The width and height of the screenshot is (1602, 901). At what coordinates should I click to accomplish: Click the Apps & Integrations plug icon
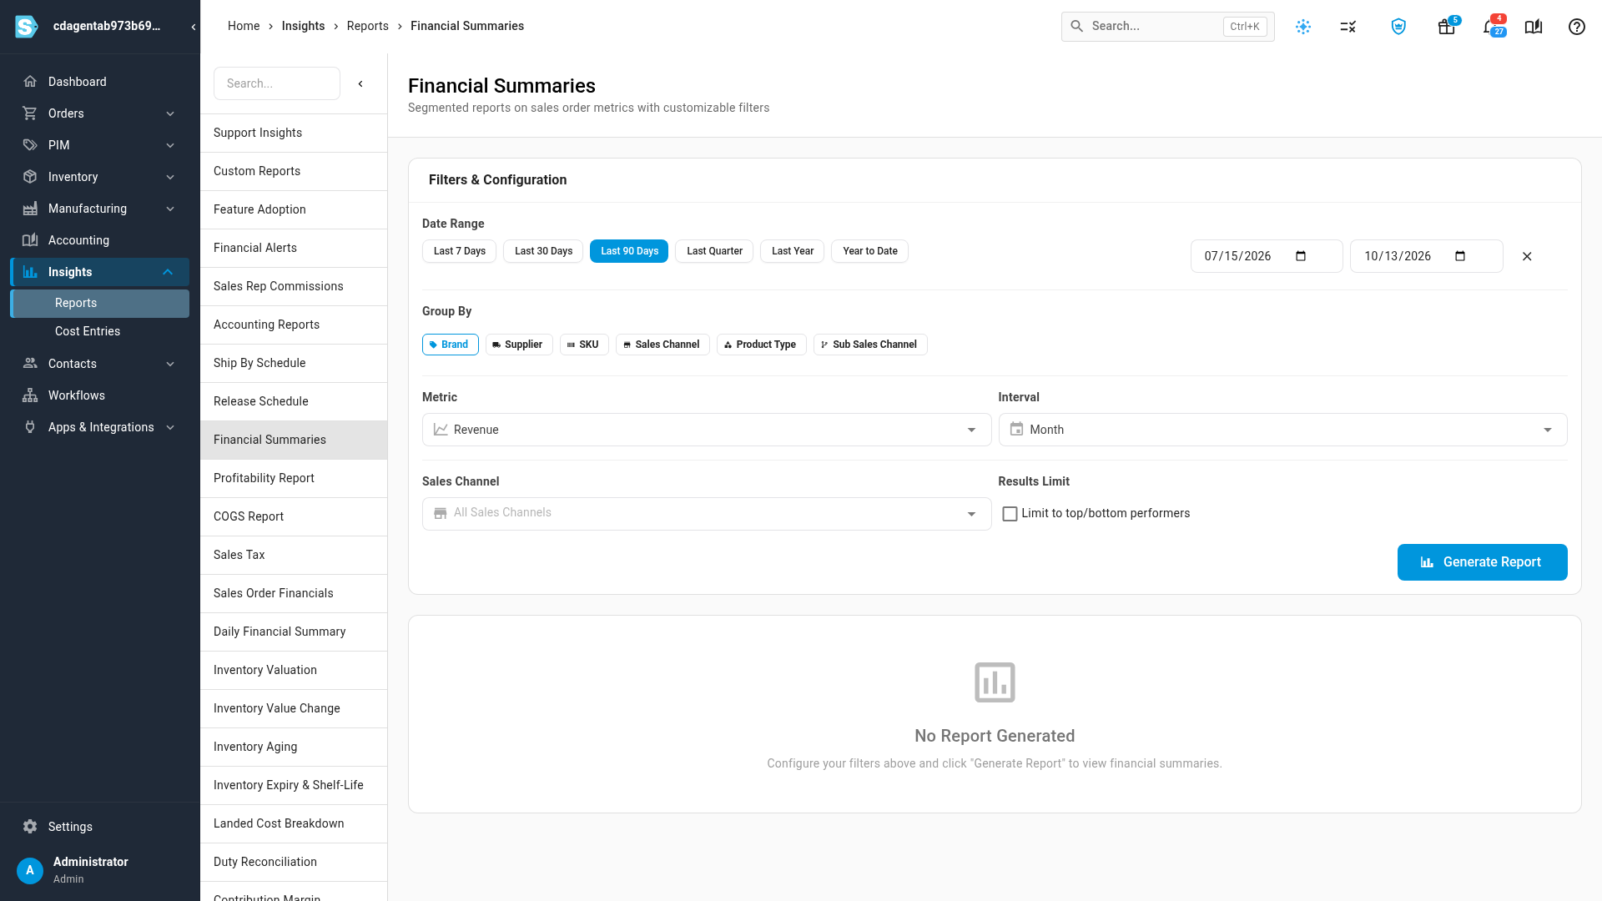point(30,427)
